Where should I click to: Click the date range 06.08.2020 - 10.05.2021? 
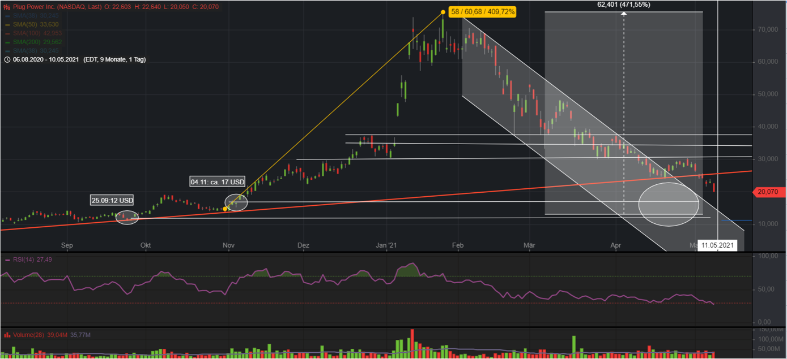click(47, 59)
